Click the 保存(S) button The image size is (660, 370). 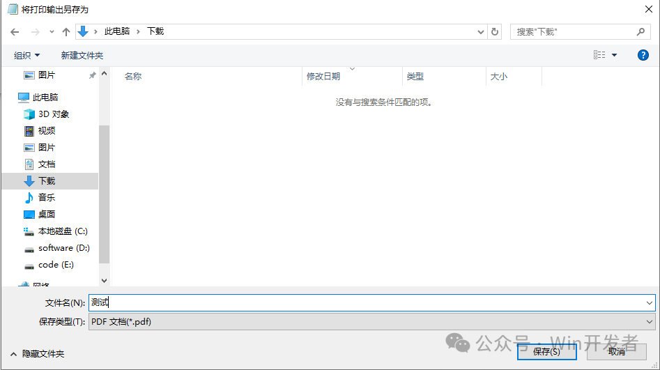click(x=546, y=352)
